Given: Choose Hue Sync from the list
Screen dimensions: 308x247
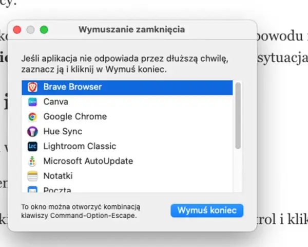Looking at the screenshot, I should coord(127,132).
